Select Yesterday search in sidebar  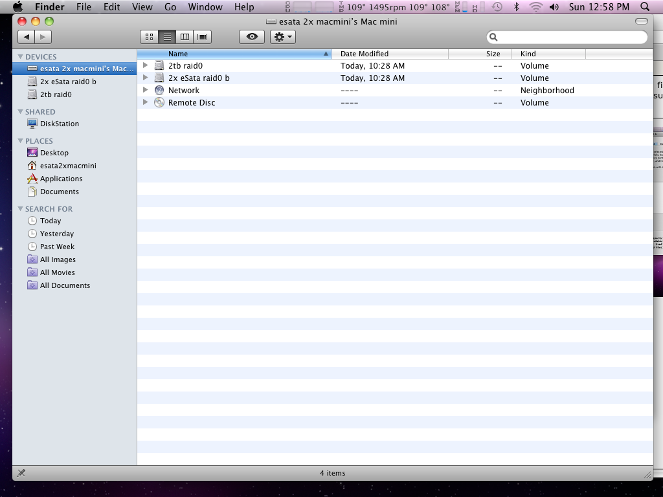(x=74, y=234)
